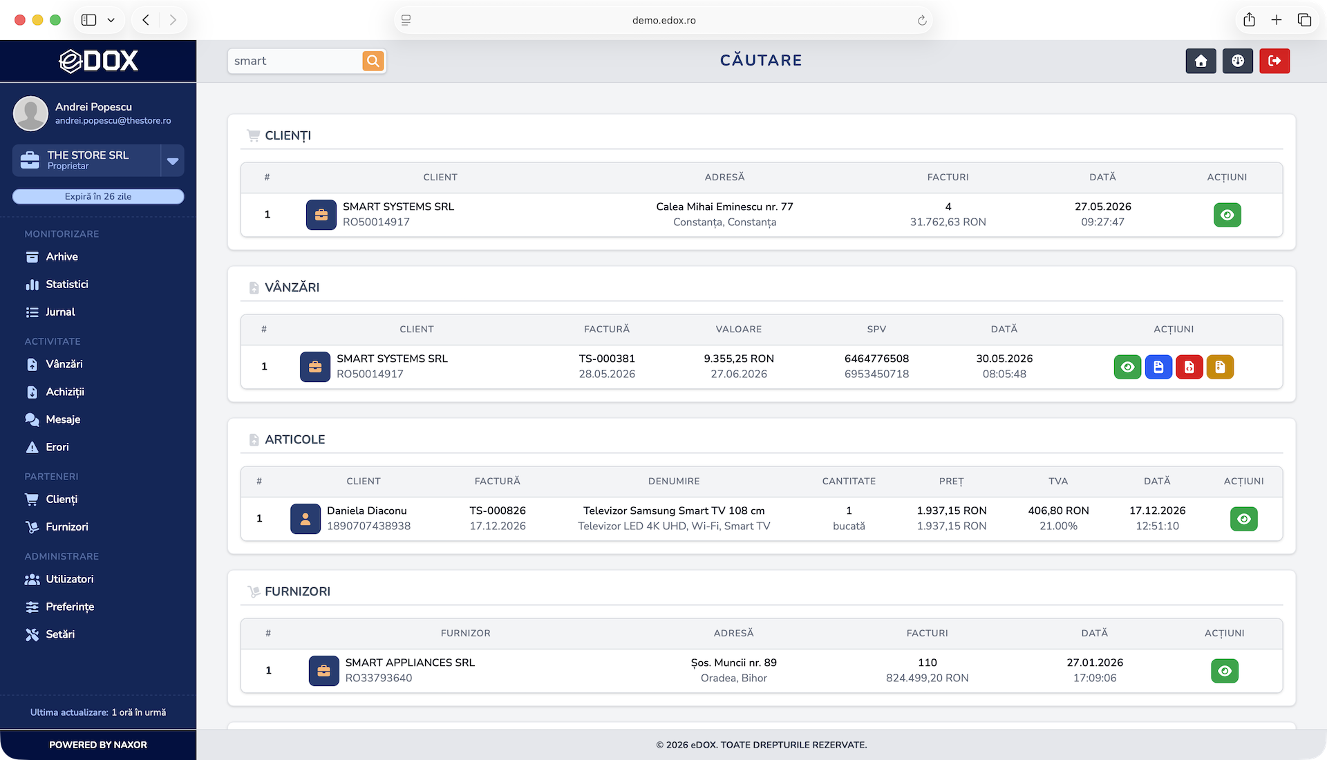This screenshot has width=1327, height=760.
Task: Open Setări in sidebar menu
Action: (59, 634)
